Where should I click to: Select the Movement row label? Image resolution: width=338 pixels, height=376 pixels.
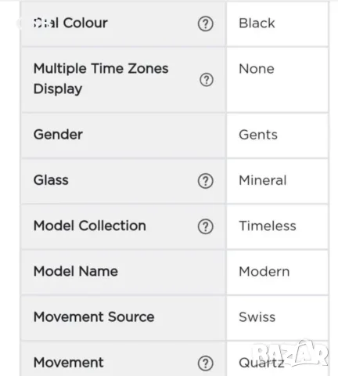pyautogui.click(x=69, y=363)
